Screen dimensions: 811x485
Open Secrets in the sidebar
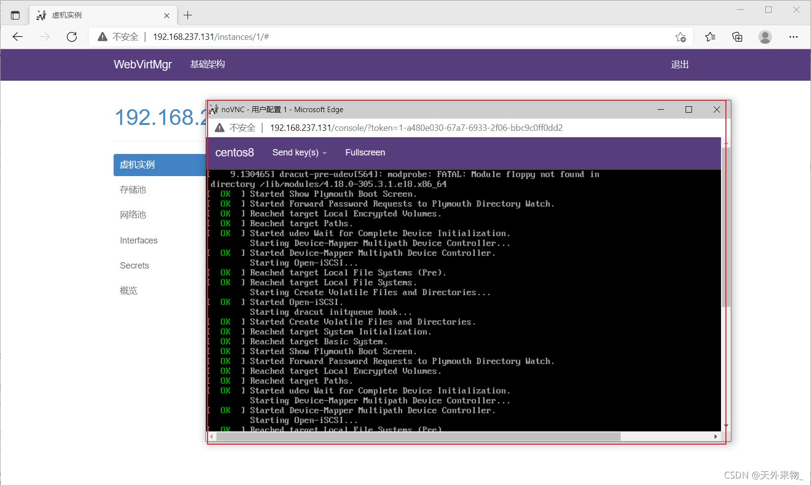(x=134, y=266)
